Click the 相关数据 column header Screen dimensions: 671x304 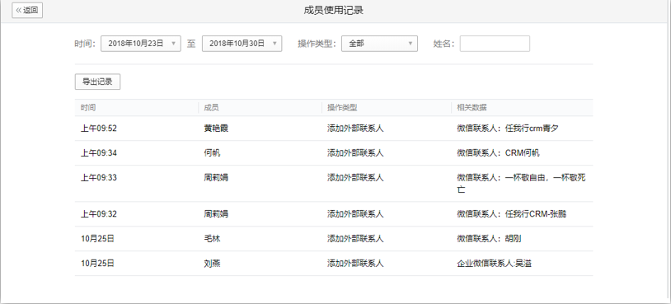tap(472, 108)
